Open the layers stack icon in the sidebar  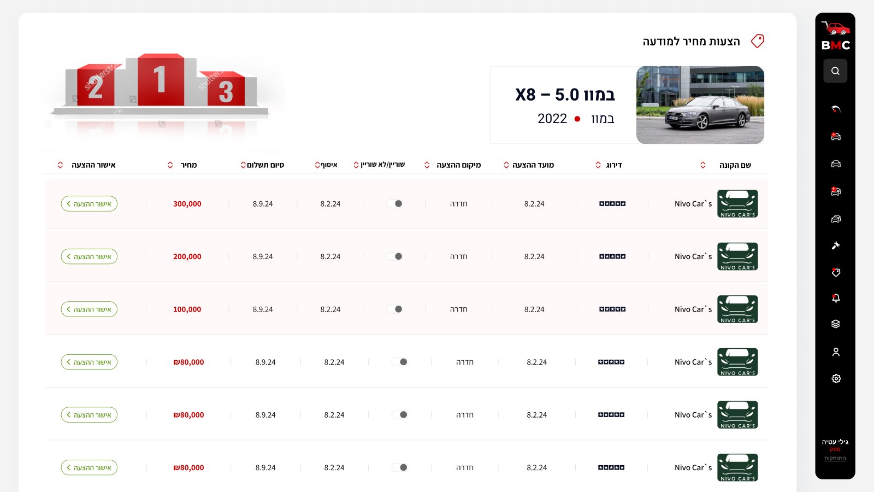coord(836,324)
